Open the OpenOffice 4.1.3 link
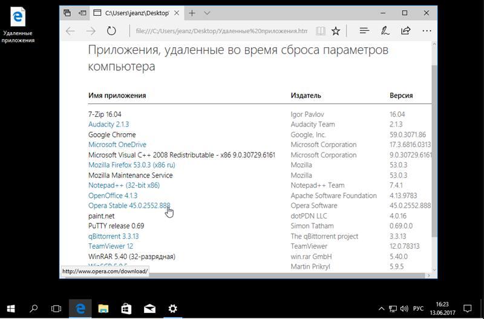Viewport: 484px width, 319px height. (x=113, y=196)
